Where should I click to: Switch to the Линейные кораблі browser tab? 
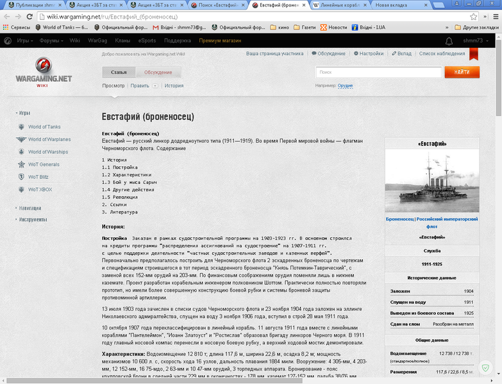(x=340, y=5)
